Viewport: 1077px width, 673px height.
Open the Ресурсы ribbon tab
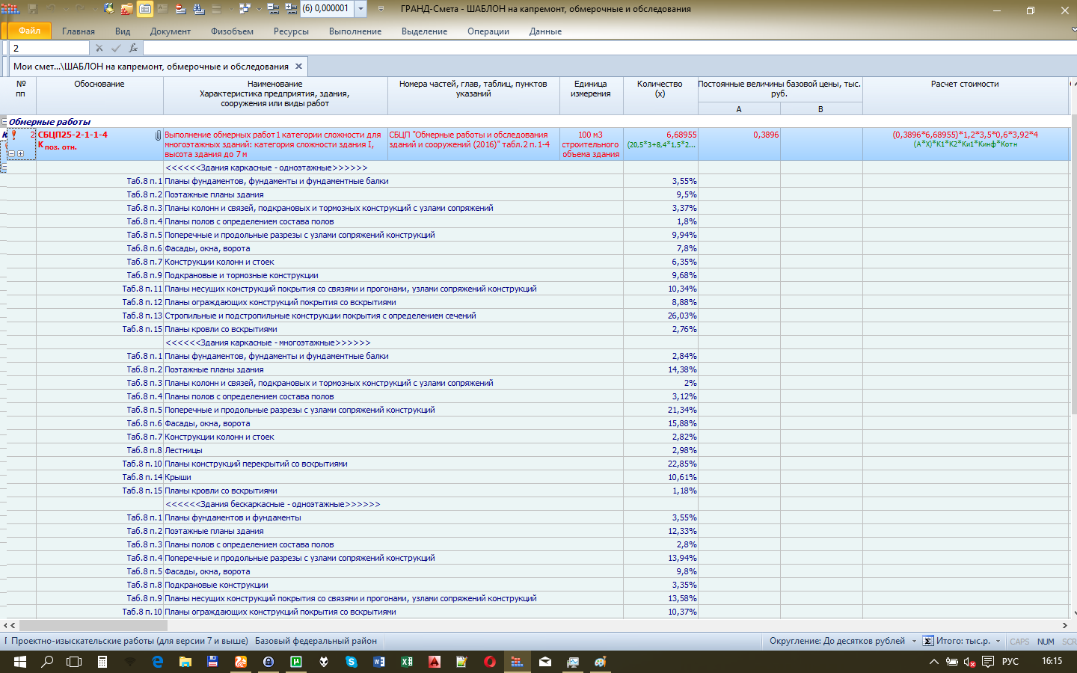coord(291,31)
